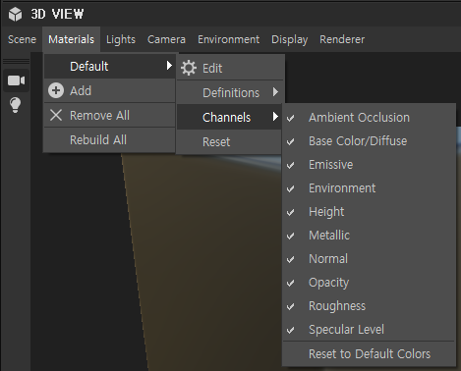Toggle the Ambient Occlusion channel
Screen dimensions: 461x371
coord(369,118)
